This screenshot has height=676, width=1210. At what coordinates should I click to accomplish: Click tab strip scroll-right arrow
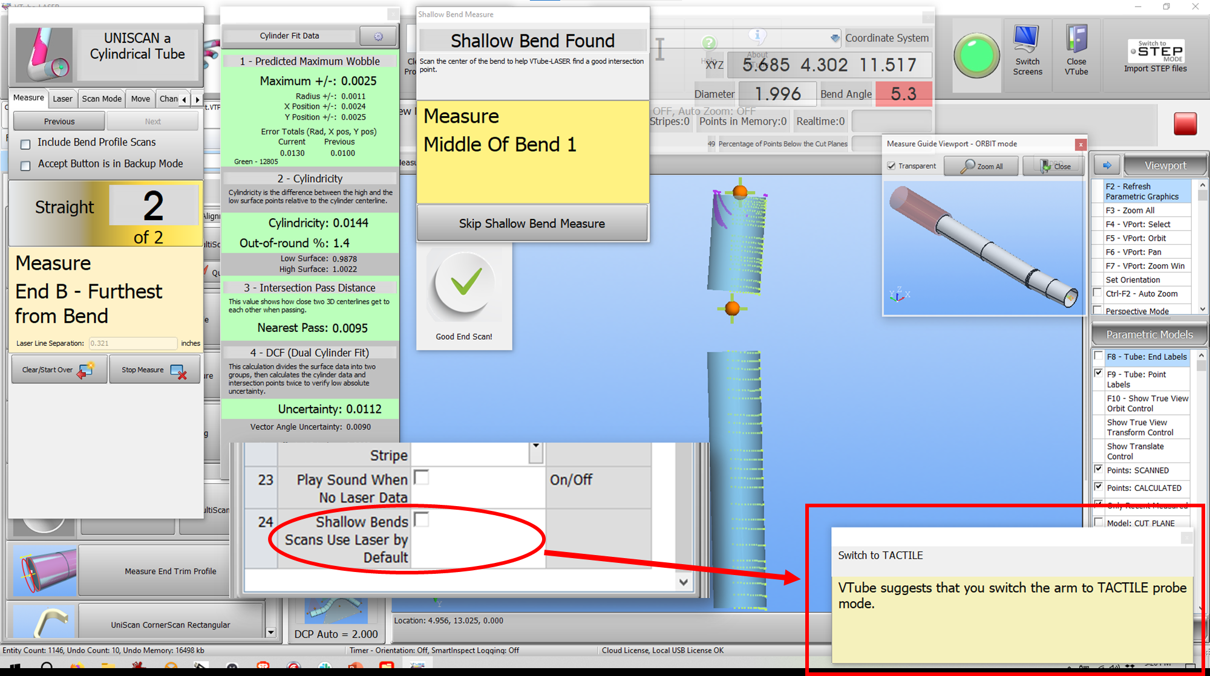coord(197,99)
